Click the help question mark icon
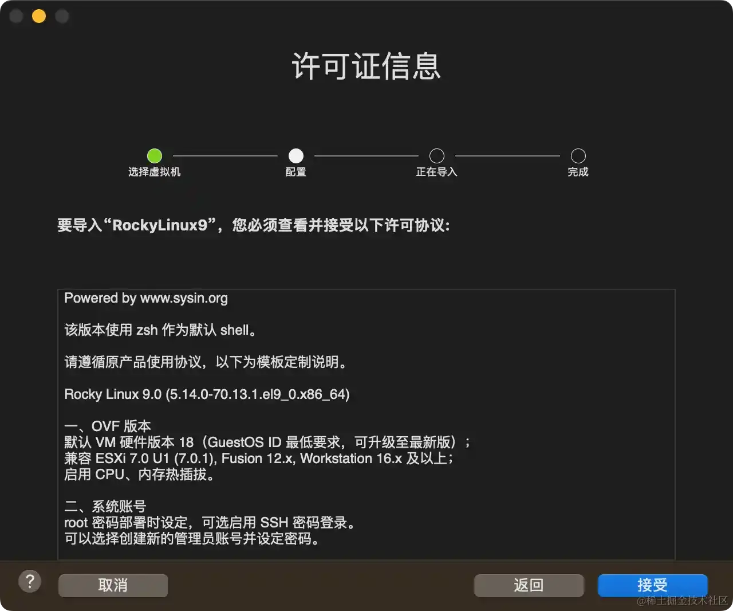This screenshot has width=733, height=611. point(30,581)
